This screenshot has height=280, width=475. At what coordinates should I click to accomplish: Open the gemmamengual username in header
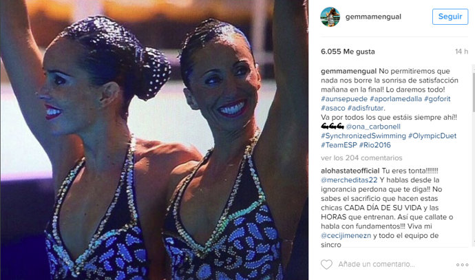coord(373,17)
